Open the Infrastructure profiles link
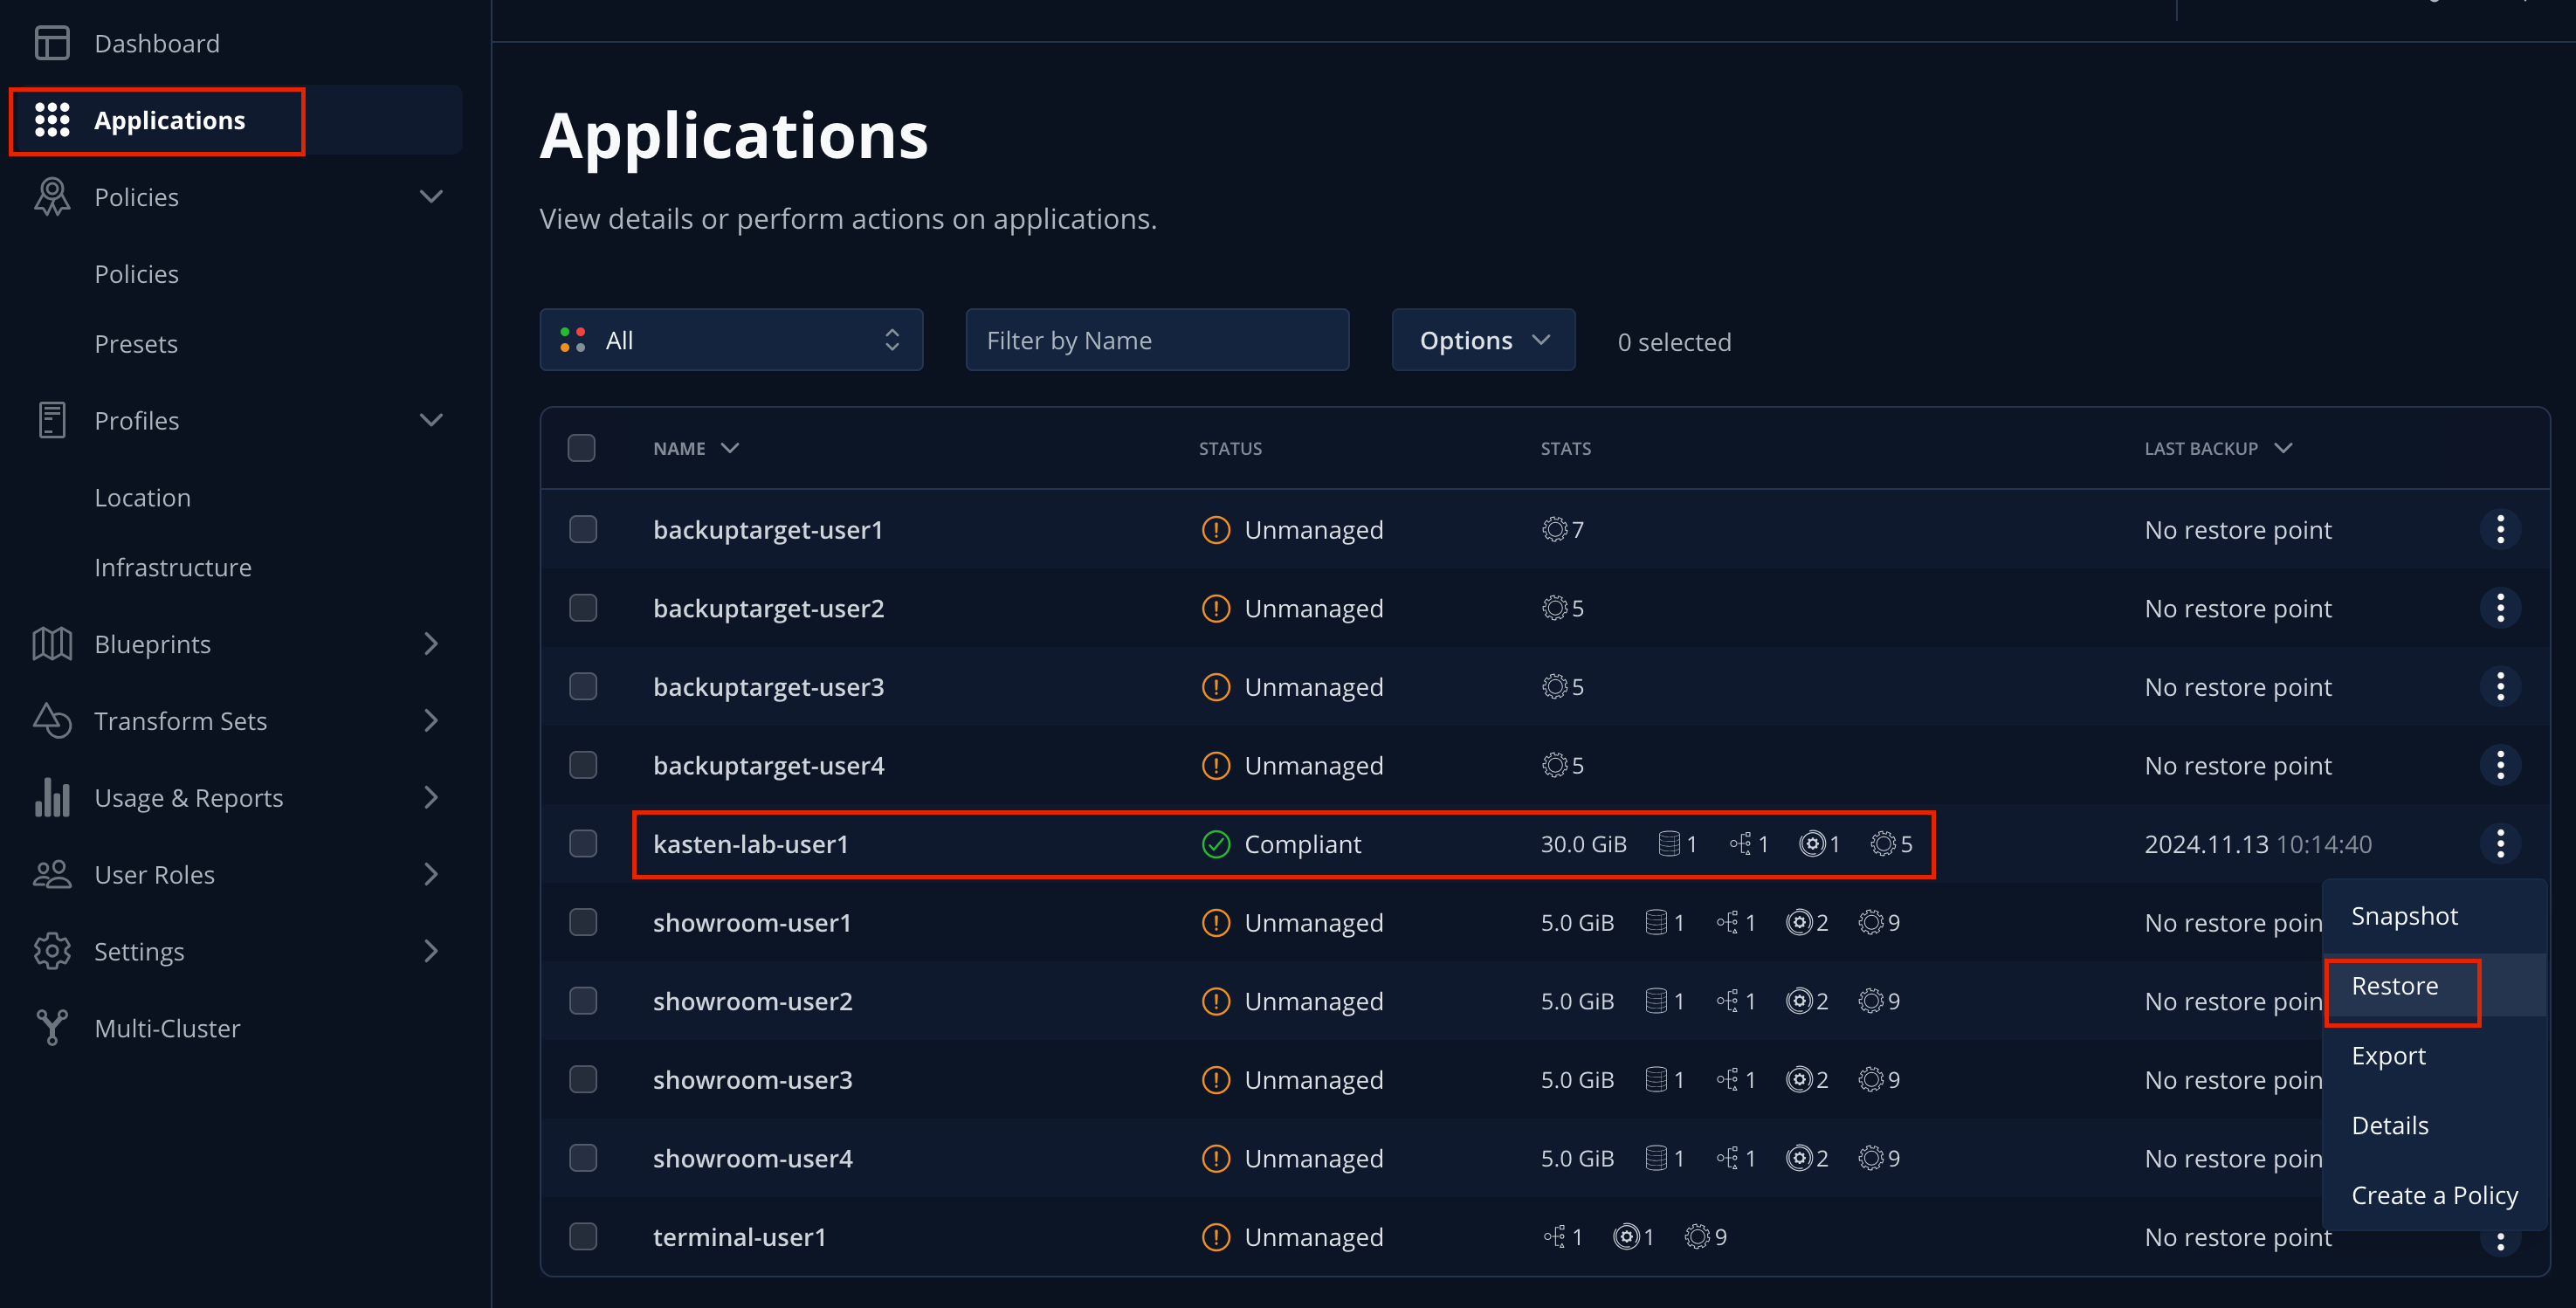 click(x=173, y=567)
